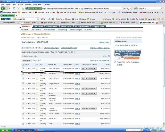
Task: Open the Alle Transaktionen anzeigen link
Action: pos(100,48)
